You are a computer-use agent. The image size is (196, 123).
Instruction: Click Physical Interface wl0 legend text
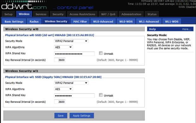coord(50,35)
